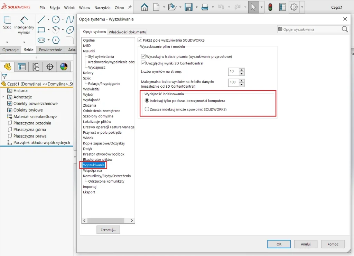Open dropdown arrow next to Rectangle tool
The height and width of the screenshot is (256, 354).
pyautogui.click(x=48, y=30)
